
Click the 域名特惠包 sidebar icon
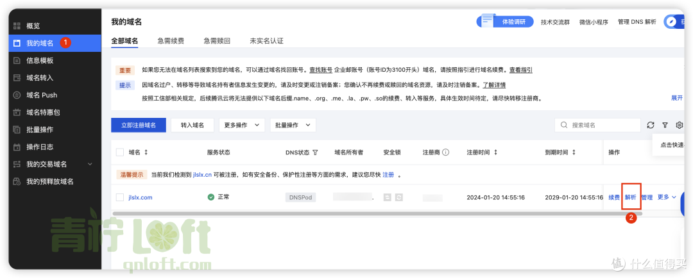click(17, 112)
